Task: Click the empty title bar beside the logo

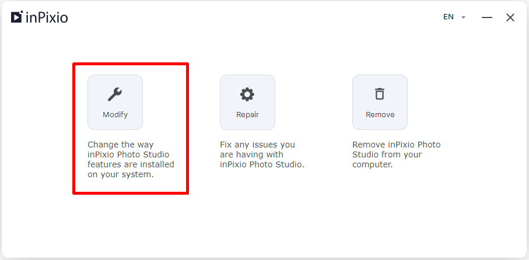Action: [x=253, y=17]
